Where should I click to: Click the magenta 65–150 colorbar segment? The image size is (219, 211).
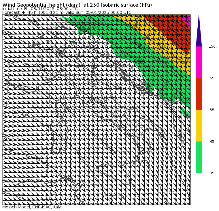tap(199, 62)
